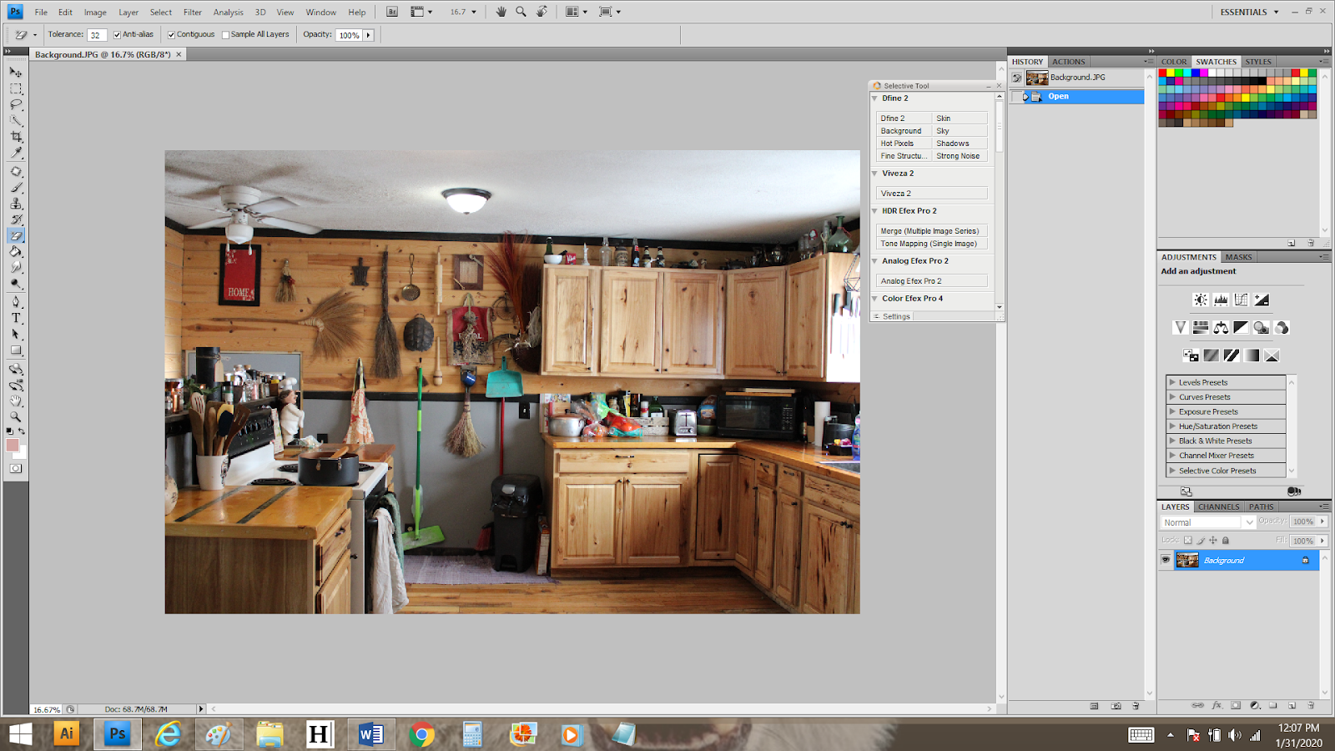The image size is (1335, 751).
Task: Click the Tone Mapping (Single Image) button
Action: 931,243
